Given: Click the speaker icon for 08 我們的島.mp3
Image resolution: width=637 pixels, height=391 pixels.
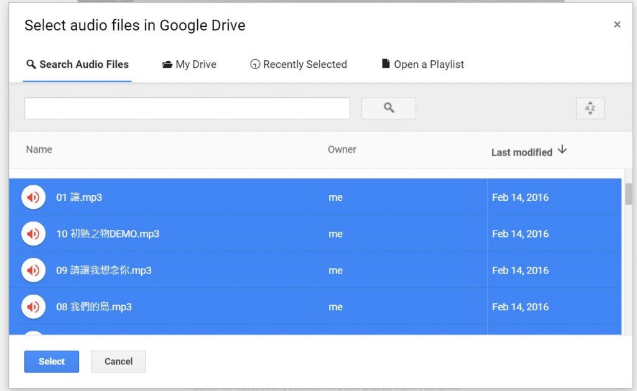Looking at the screenshot, I should click(x=34, y=307).
